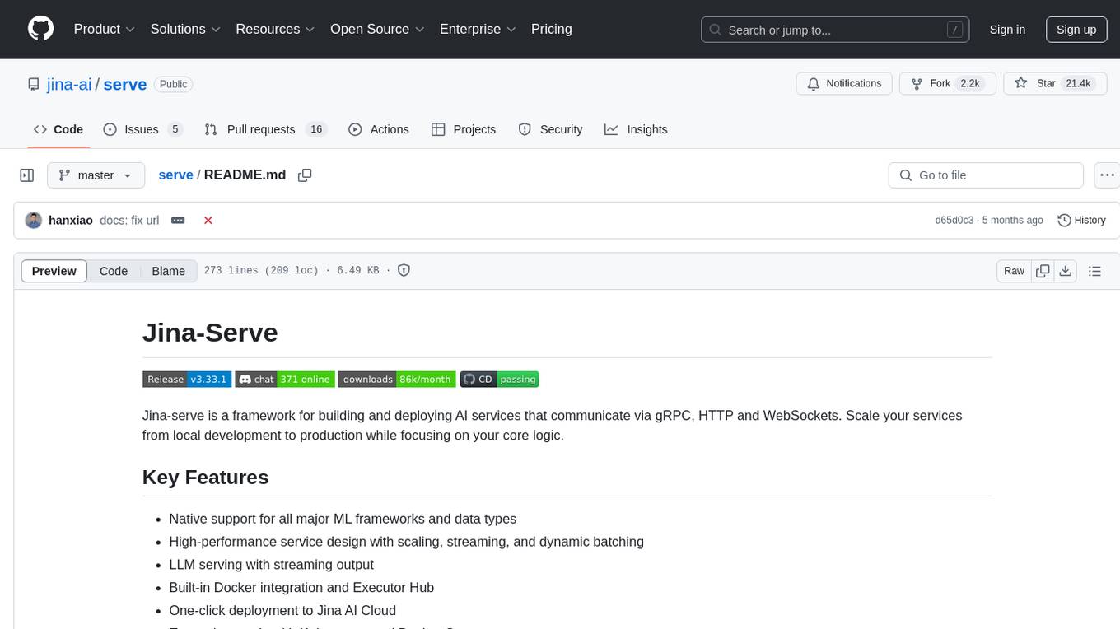Click the Sign up button
The height and width of the screenshot is (629, 1120).
coord(1076,30)
